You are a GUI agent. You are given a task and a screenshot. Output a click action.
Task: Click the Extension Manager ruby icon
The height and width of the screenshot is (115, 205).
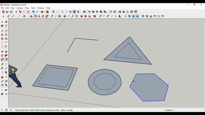coord(94,16)
